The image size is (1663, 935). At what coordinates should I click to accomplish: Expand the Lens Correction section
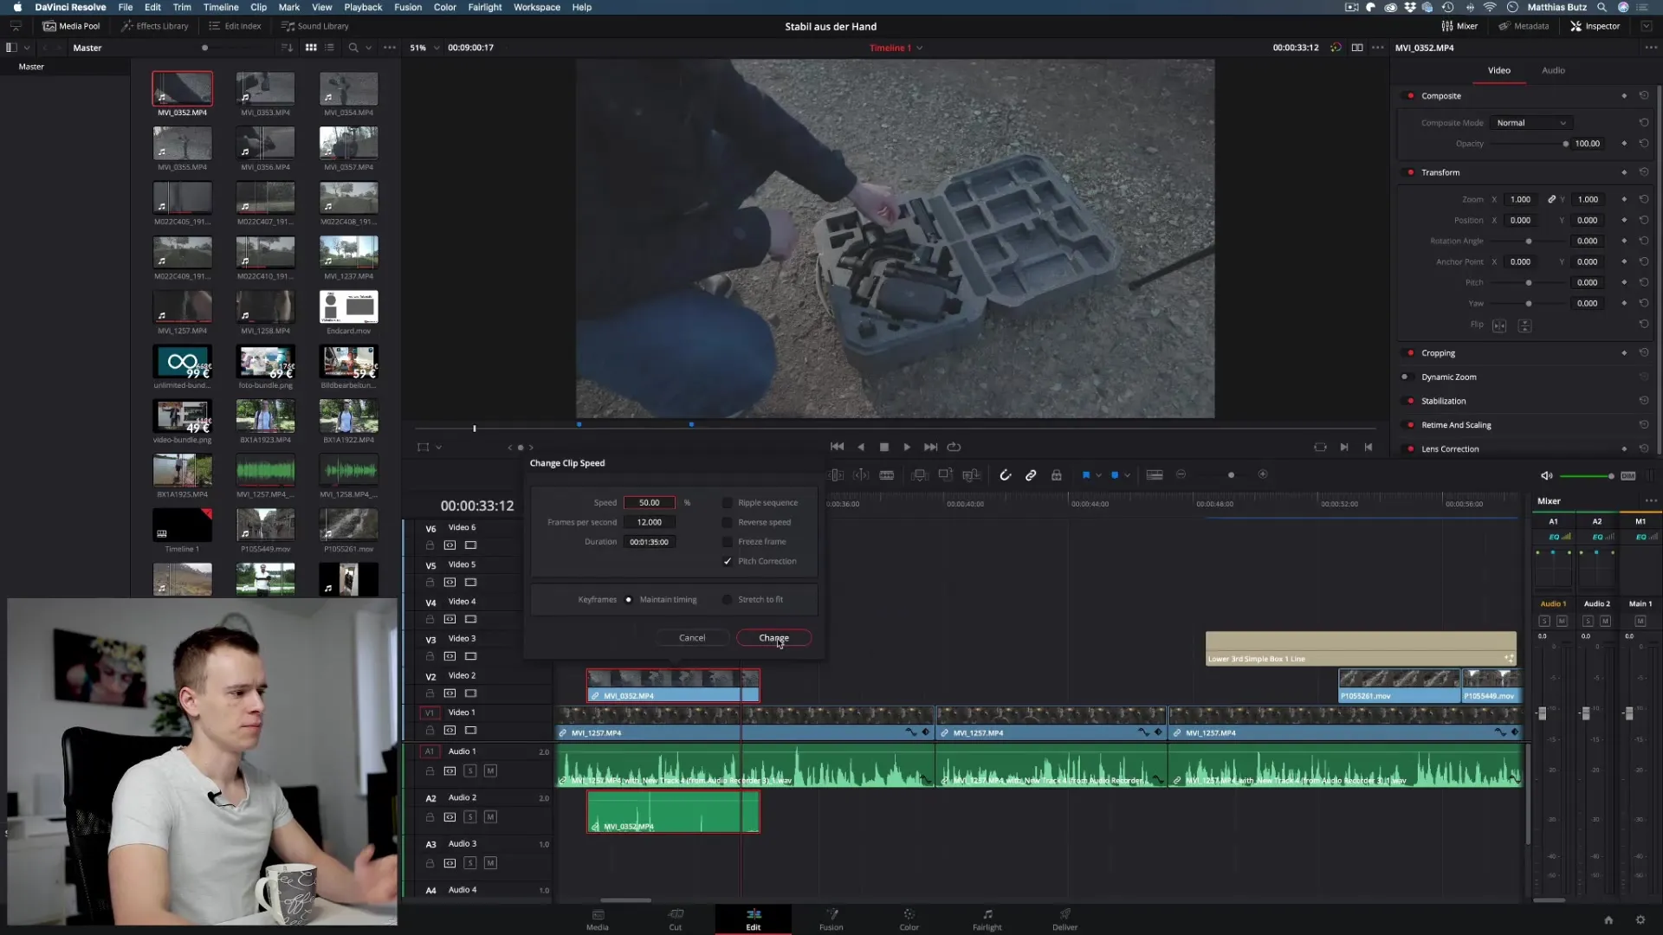pyautogui.click(x=1450, y=449)
